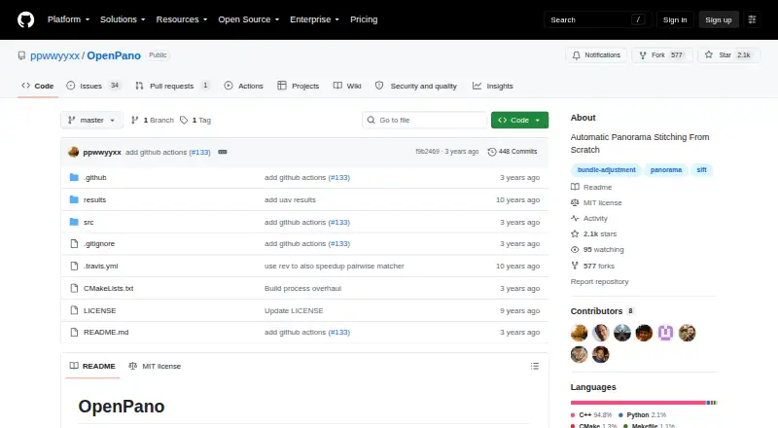Screen dimensions: 778x428
Task: Expand commit message details ellipsis
Action: pyautogui.click(x=223, y=152)
